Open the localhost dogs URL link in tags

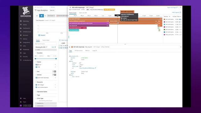tap(87, 68)
